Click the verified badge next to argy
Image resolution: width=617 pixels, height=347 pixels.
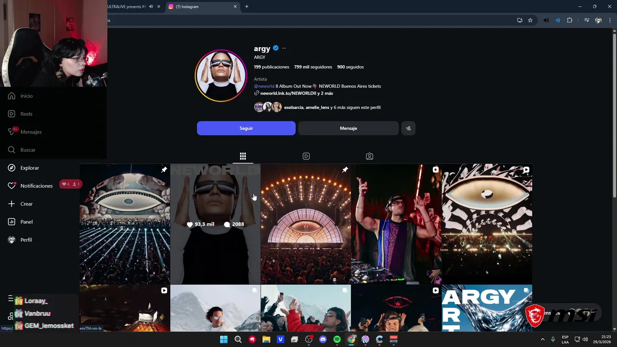pos(276,48)
